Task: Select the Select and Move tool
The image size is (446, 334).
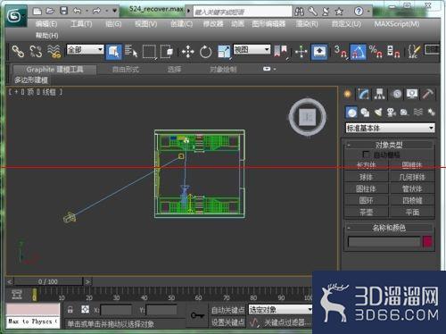Action: click(x=188, y=52)
